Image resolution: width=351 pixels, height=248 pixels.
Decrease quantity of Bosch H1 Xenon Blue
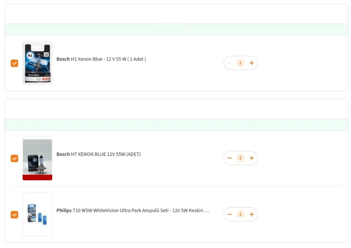pyautogui.click(x=229, y=63)
